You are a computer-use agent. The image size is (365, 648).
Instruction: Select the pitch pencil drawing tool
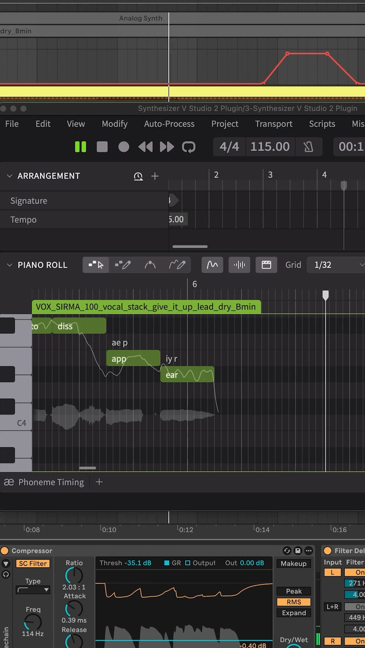177,265
